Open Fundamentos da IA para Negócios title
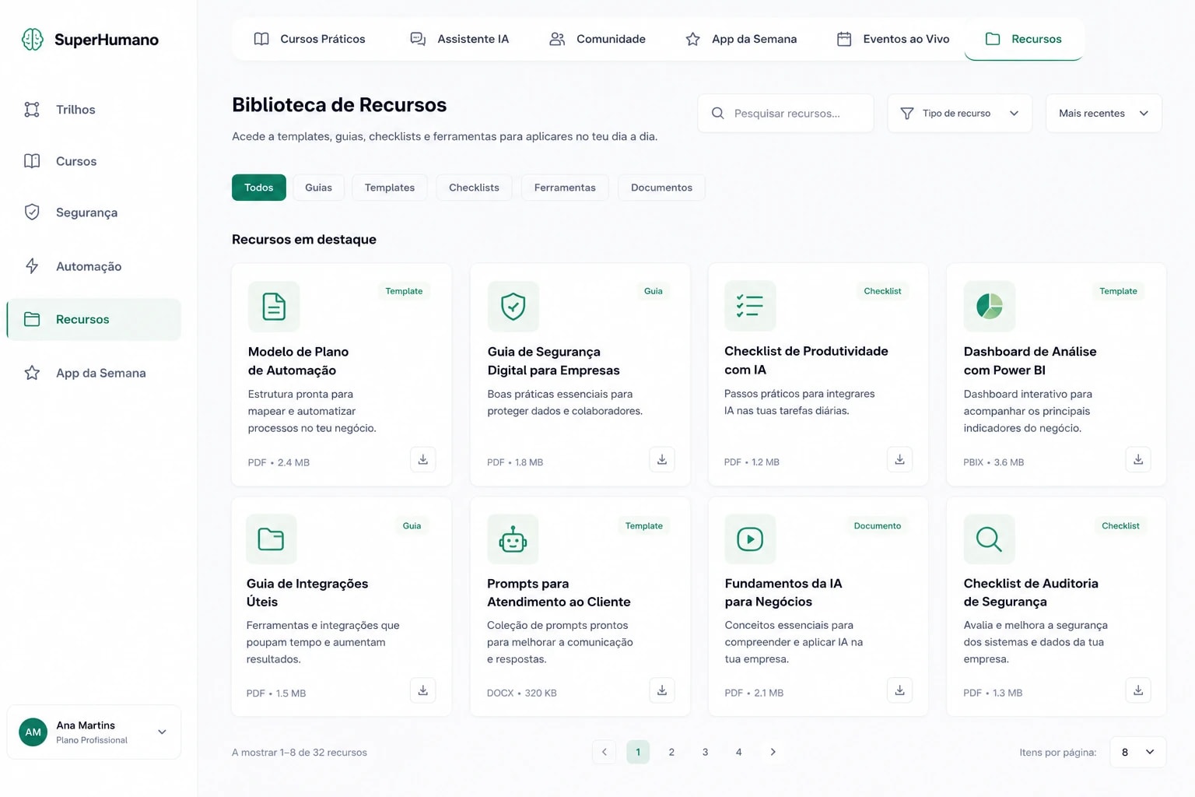The image size is (1195, 797). point(783,592)
